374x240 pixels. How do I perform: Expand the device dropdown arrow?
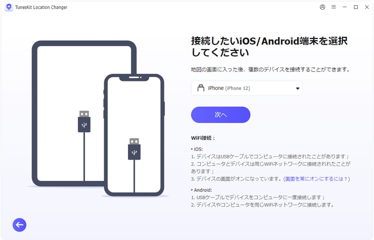click(x=297, y=88)
